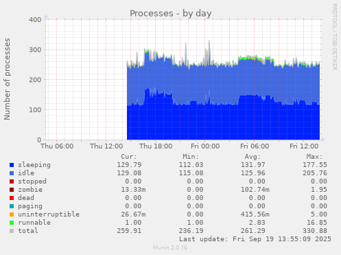Screen dimensions: 341x255
Task: Click the dead legend color swatch
Action: click(x=12, y=198)
